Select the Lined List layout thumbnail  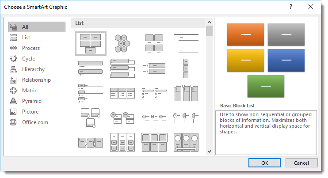click(x=186, y=43)
